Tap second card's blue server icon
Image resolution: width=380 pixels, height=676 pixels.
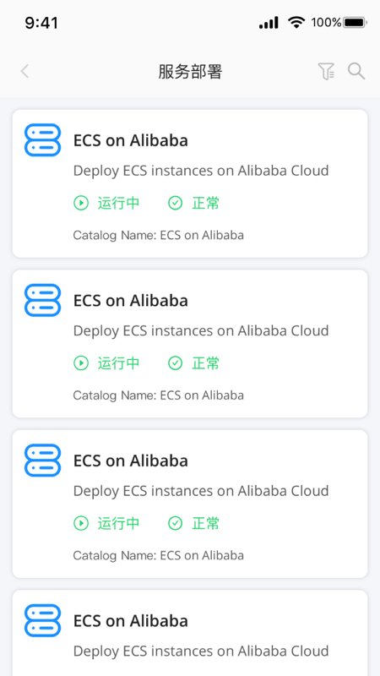tap(43, 300)
